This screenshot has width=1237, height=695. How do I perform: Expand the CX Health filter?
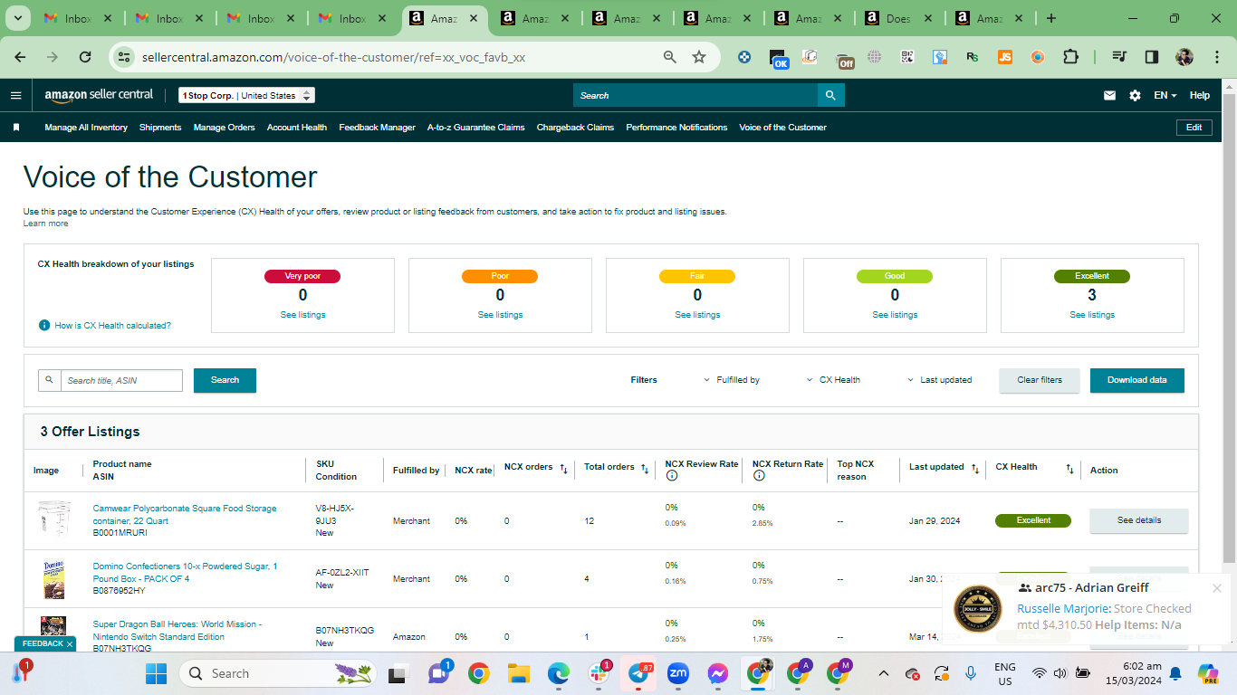833,380
